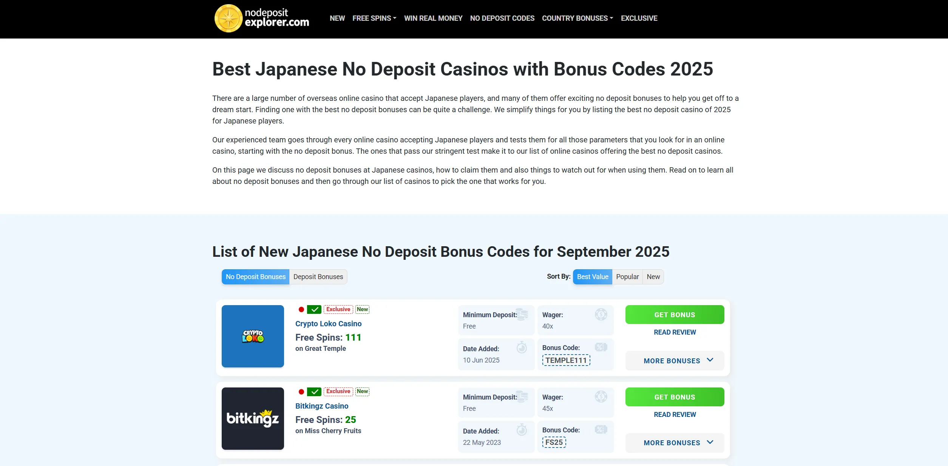The image size is (948, 466).
Task: Switch to Deposit Bonuses listing
Action: click(x=318, y=277)
